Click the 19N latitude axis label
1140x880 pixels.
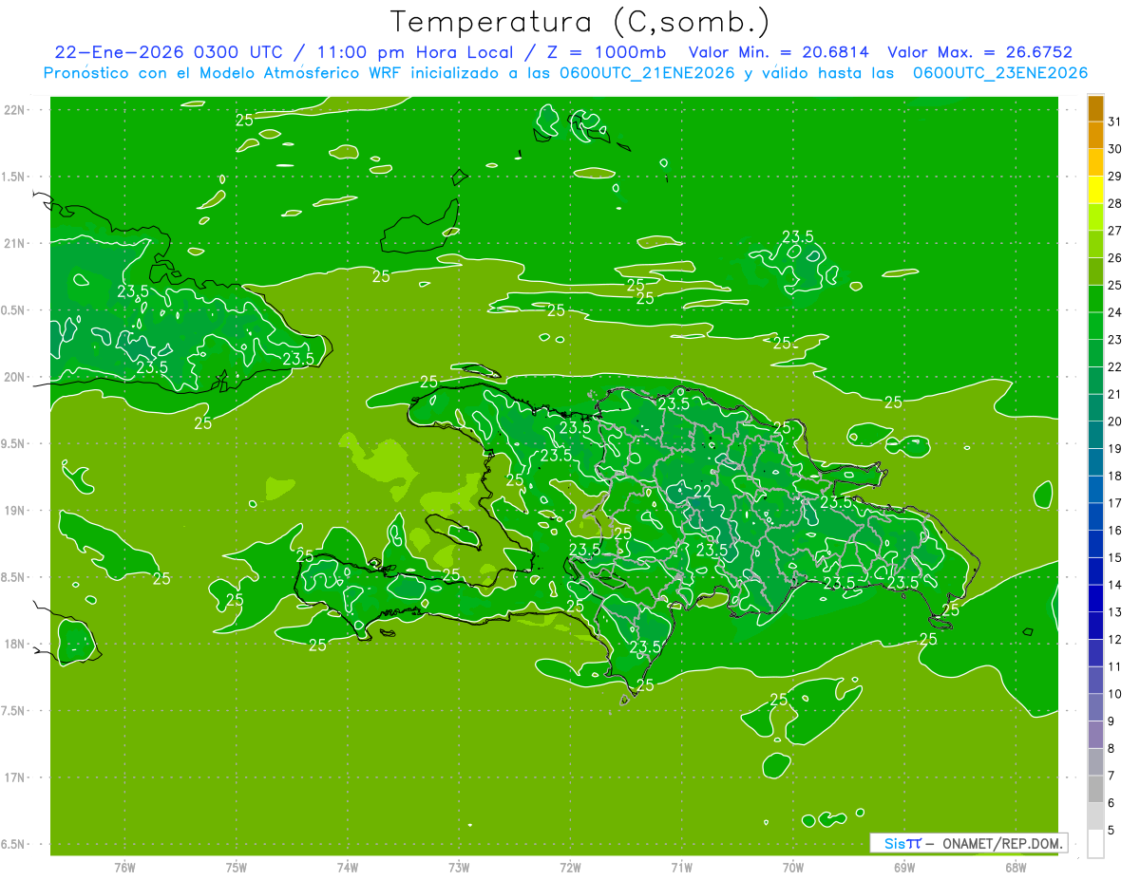(13, 511)
